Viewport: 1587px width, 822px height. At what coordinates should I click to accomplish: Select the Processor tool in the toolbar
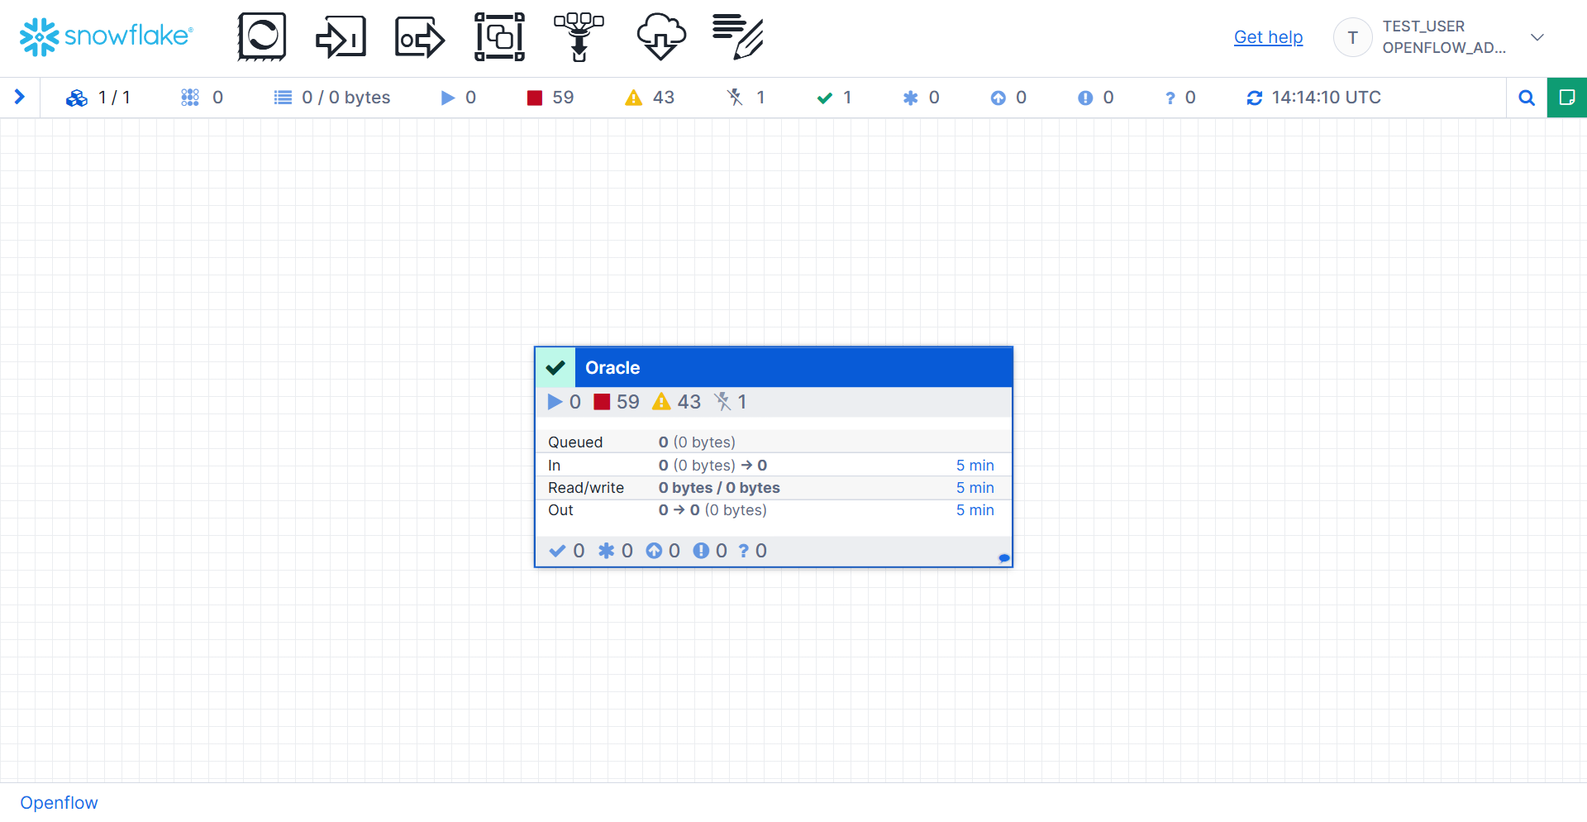[x=262, y=37]
